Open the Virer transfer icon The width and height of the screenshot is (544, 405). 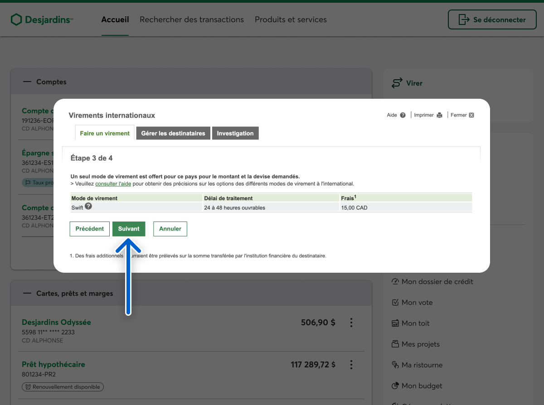(397, 83)
